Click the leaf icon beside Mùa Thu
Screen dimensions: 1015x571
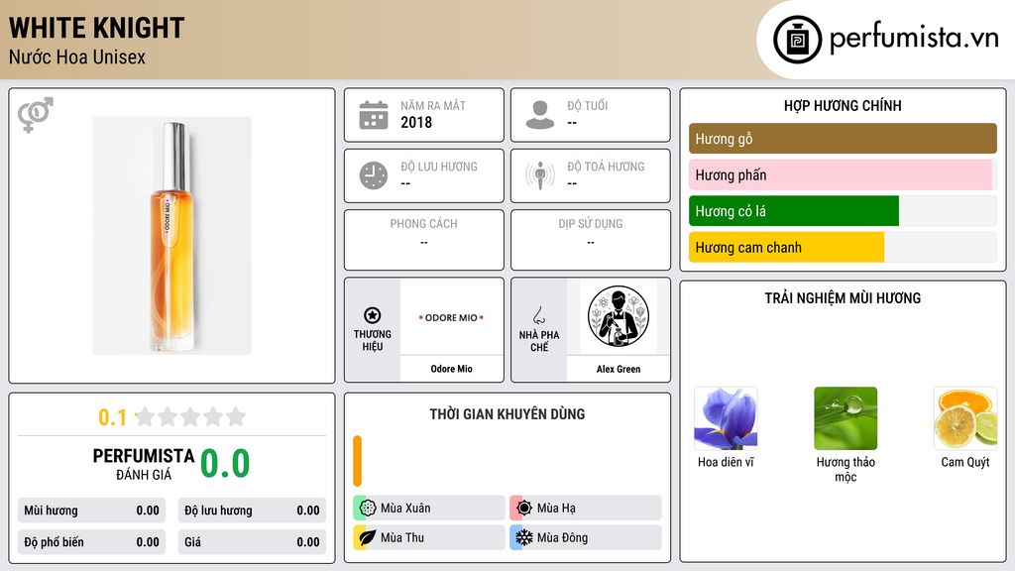[x=368, y=537]
